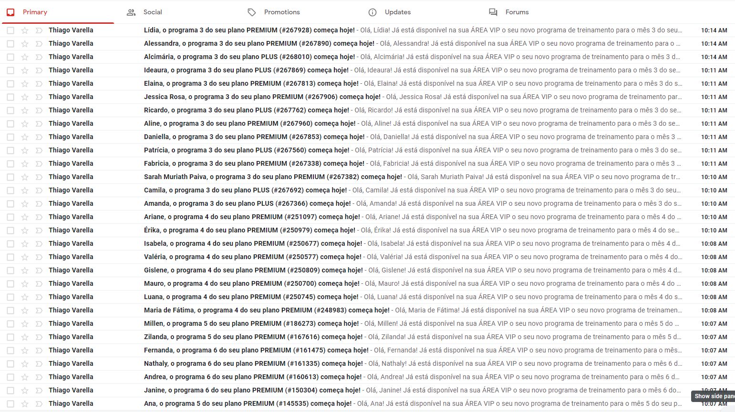Click the Updates info icon
This screenshot has width=735, height=412.
pos(373,12)
